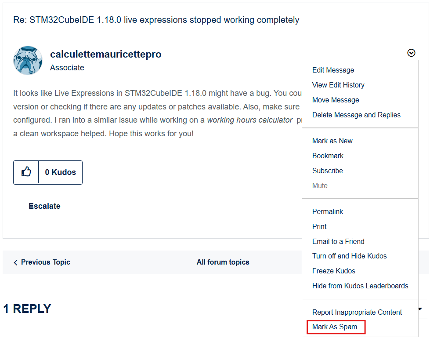Image resolution: width=430 pixels, height=338 pixels.
Task: Copy the Permalink from menu
Action: [x=328, y=212]
